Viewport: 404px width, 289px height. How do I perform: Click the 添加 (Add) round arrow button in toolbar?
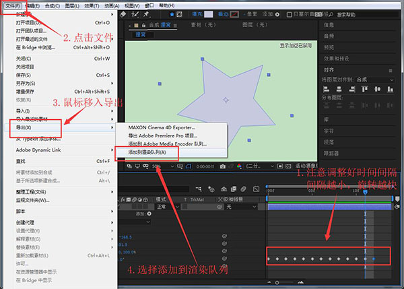(277, 14)
